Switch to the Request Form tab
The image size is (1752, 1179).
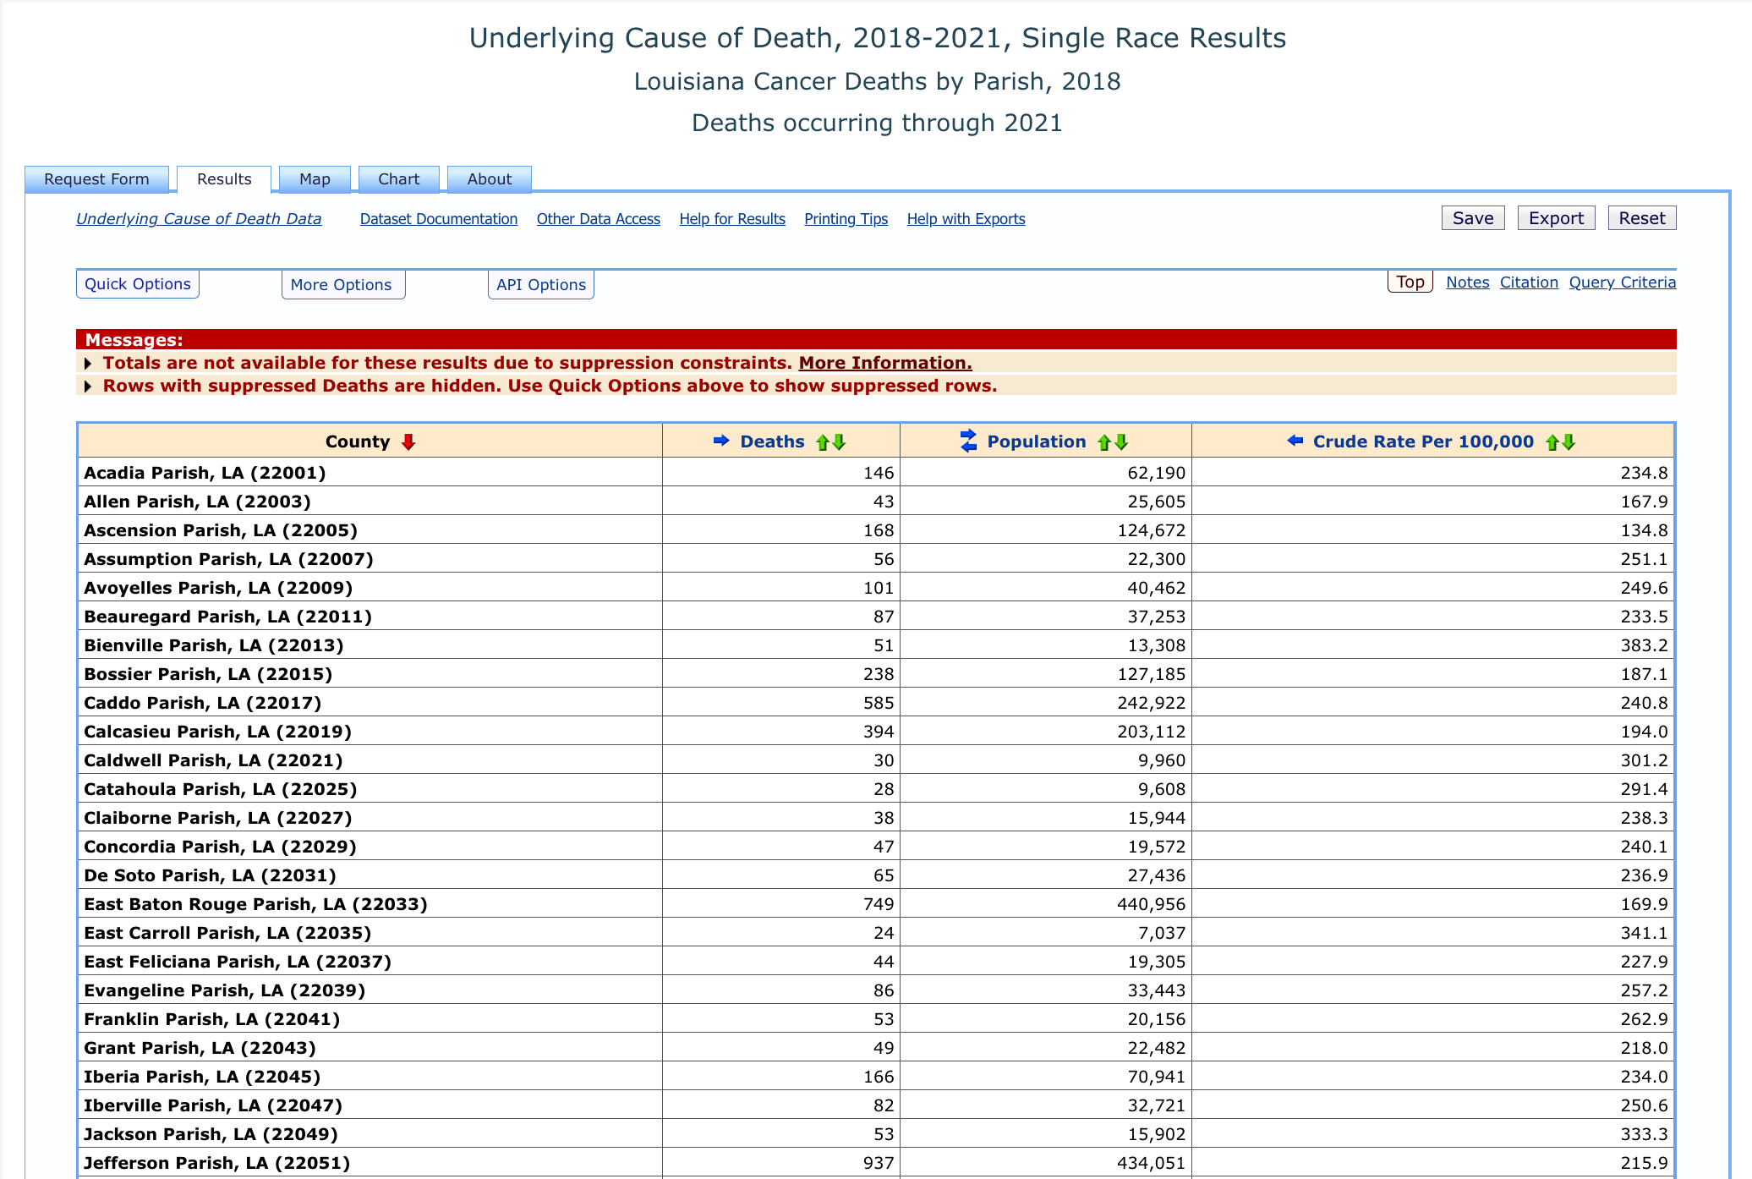(96, 179)
